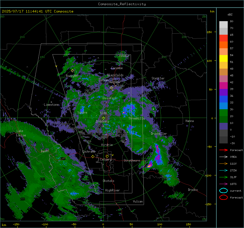
Task: Click the Vulcan city label
Action: (138, 201)
